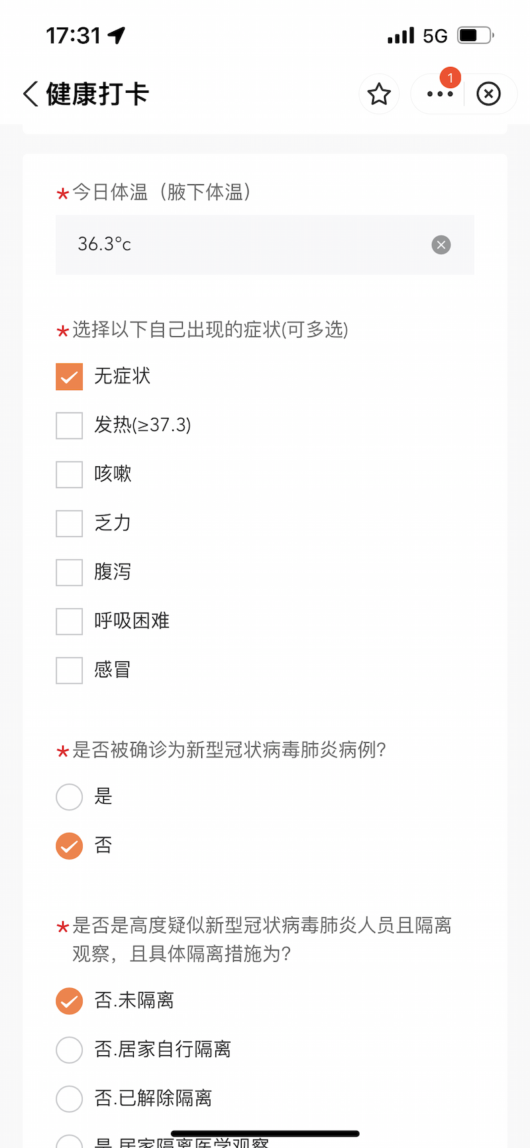Open the three-dot more options menu
Viewport: 530px width, 1148px height.
point(440,94)
